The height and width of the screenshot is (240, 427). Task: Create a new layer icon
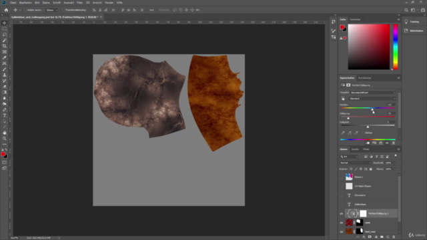[x=388, y=237]
